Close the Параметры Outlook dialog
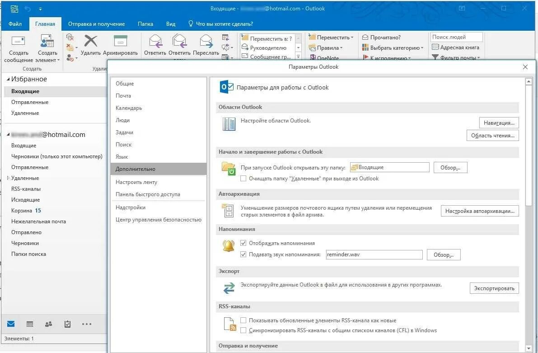Image resolution: width=538 pixels, height=353 pixels. 525,67
